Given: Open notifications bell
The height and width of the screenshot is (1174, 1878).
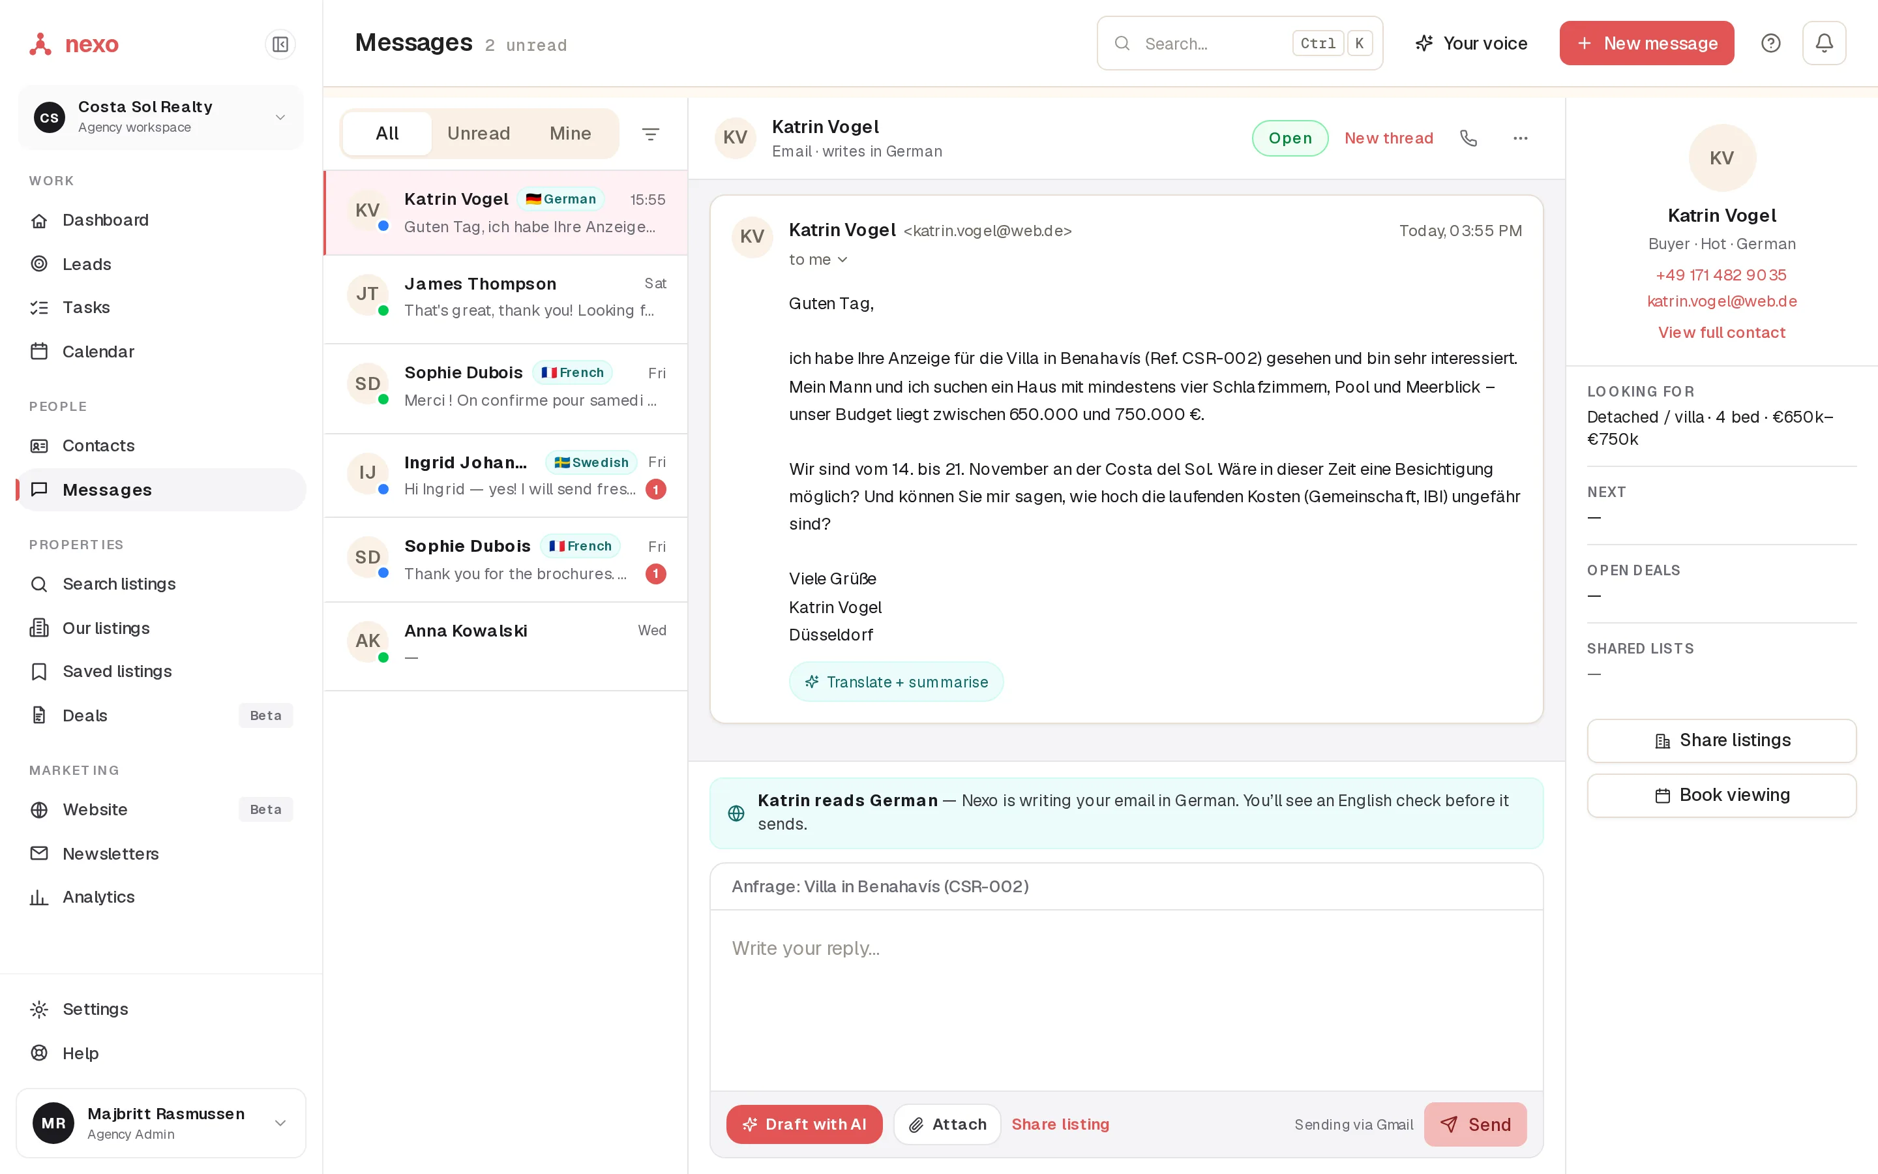Looking at the screenshot, I should click(1824, 44).
